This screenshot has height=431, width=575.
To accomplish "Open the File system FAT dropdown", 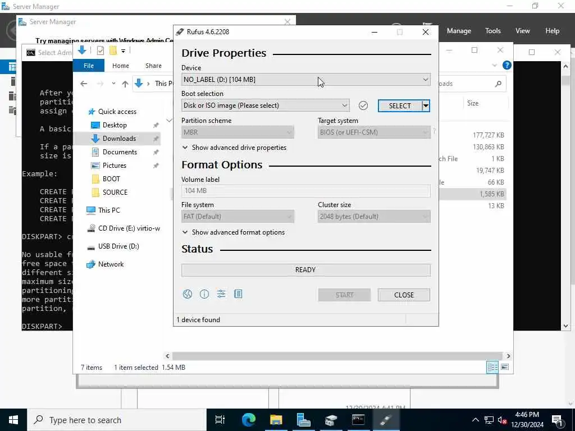I will pyautogui.click(x=238, y=217).
